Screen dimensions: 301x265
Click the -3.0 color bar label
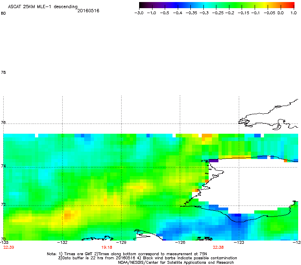pyautogui.click(x=139, y=13)
